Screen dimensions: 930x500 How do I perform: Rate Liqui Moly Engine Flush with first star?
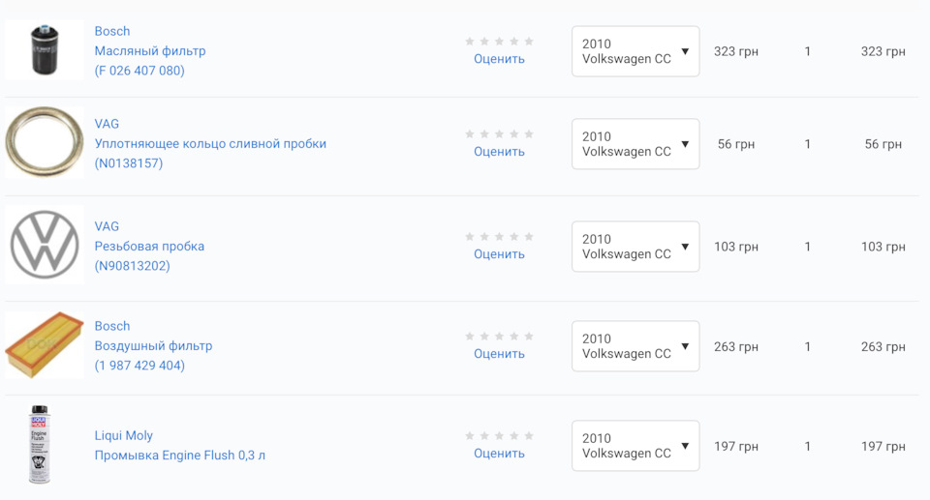pos(470,435)
